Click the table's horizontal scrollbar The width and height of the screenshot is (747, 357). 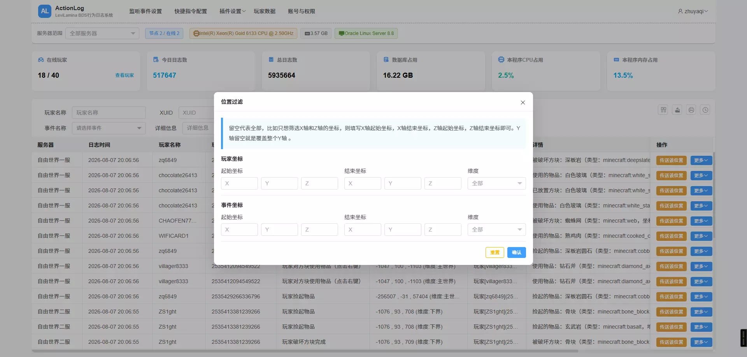point(305,351)
